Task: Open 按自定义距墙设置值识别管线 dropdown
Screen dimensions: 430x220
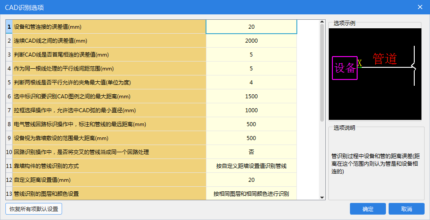Action: pos(251,166)
